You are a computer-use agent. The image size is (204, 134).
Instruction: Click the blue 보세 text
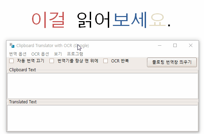[130, 20]
